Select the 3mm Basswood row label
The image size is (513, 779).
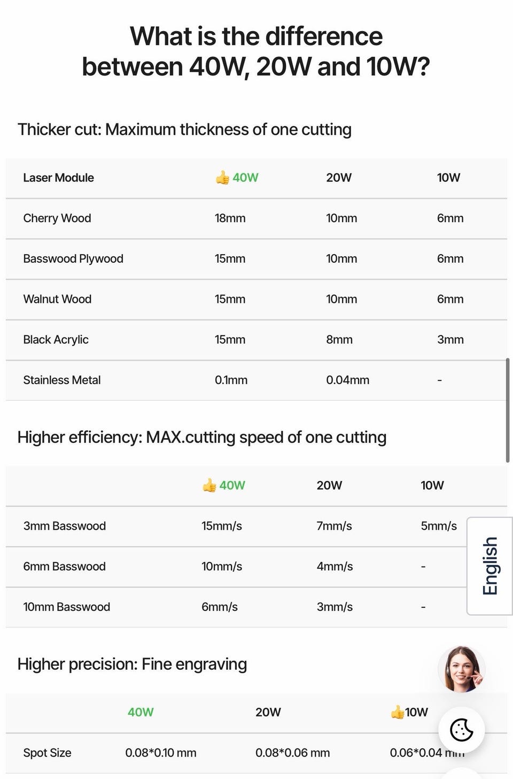(x=65, y=526)
